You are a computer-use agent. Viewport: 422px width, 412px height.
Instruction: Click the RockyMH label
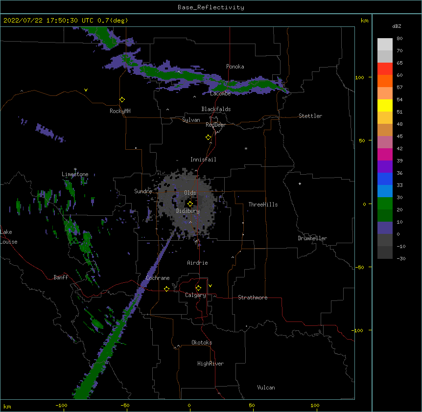[120, 111]
